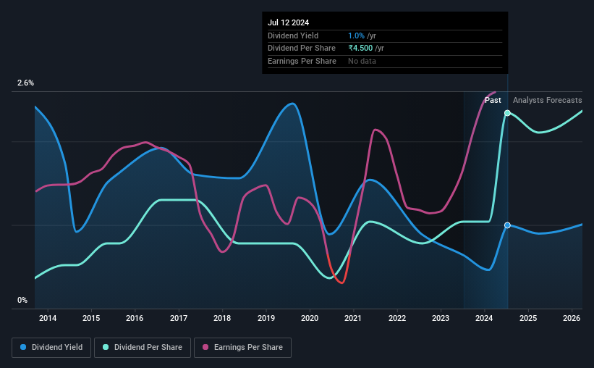Click the No data earnings value

tap(362, 61)
